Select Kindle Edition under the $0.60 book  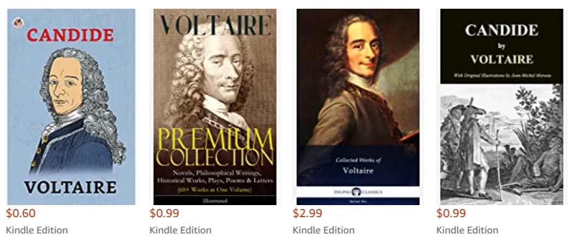[x=37, y=230]
